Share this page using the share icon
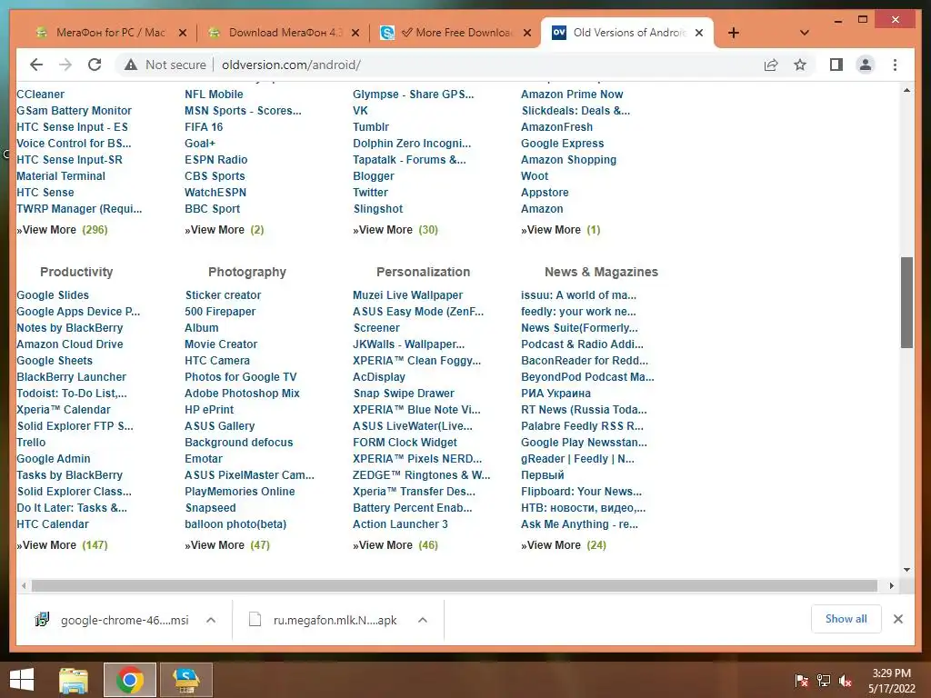Viewport: 931px width, 698px height. pos(771,65)
